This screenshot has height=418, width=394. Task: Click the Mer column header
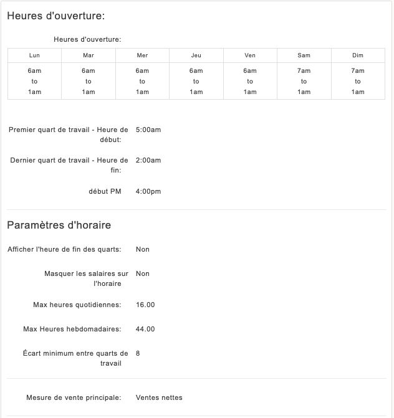(x=142, y=55)
